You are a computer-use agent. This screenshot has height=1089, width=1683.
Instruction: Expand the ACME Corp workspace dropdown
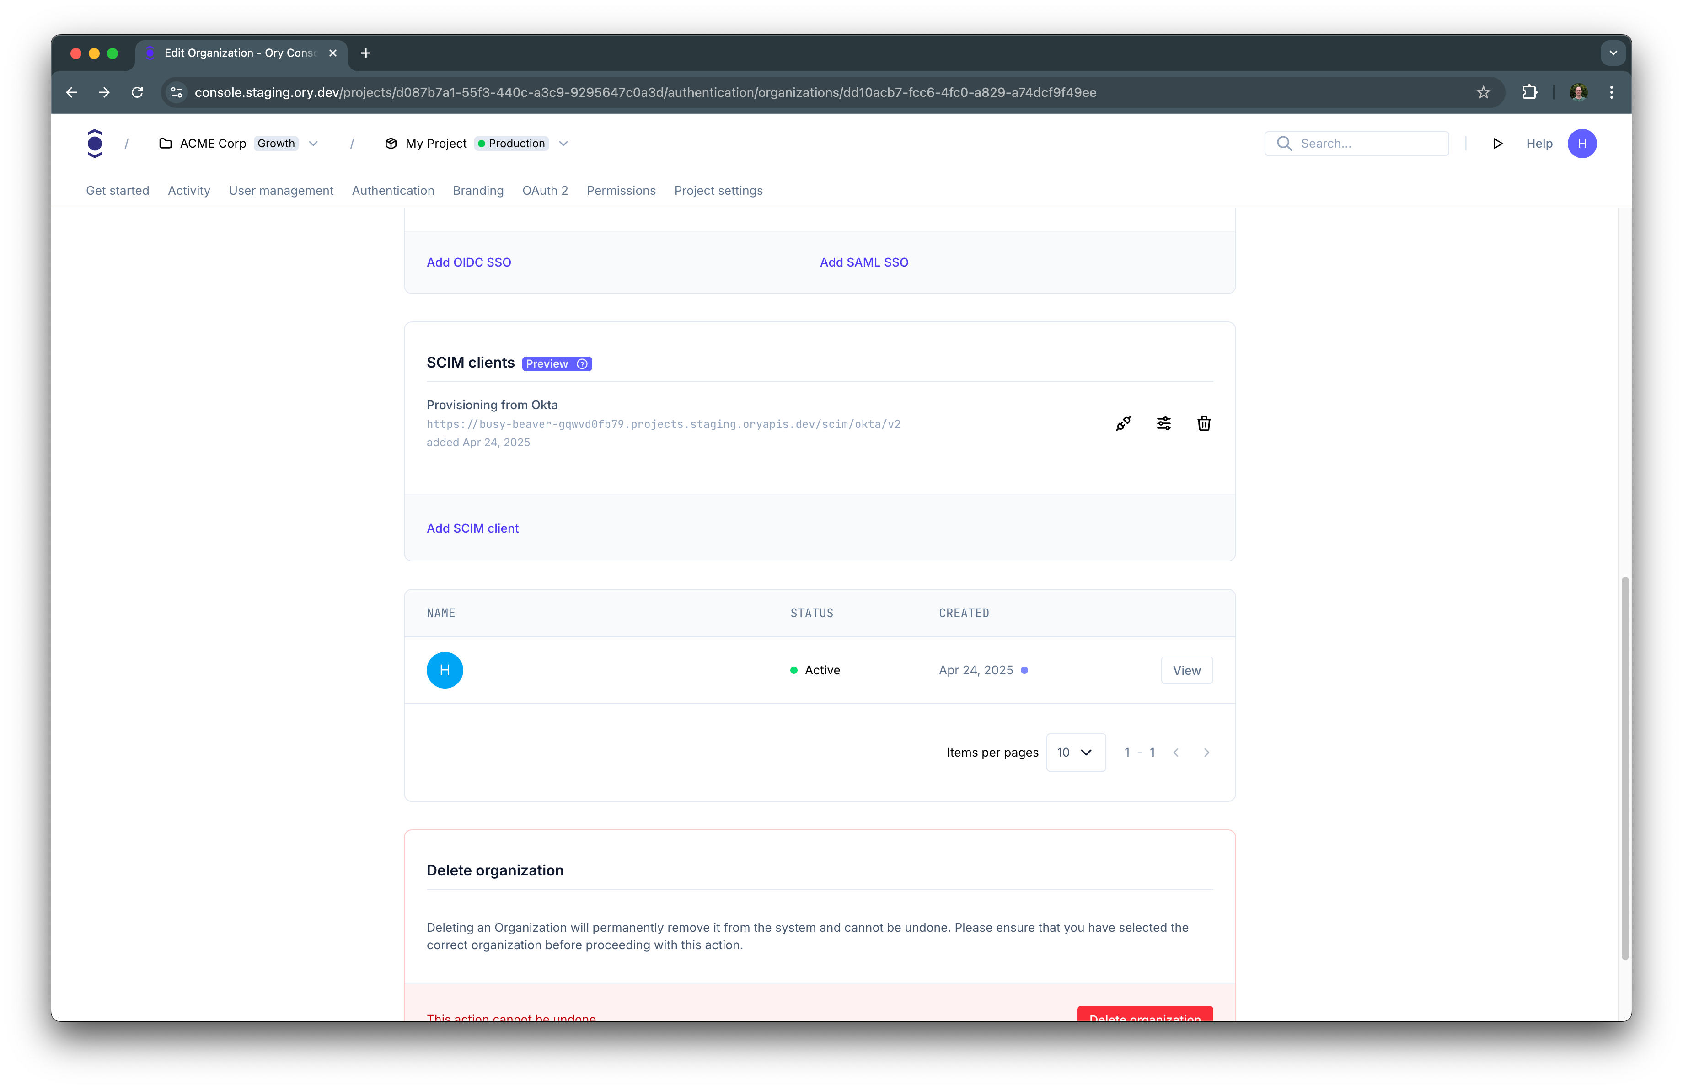[x=313, y=144]
